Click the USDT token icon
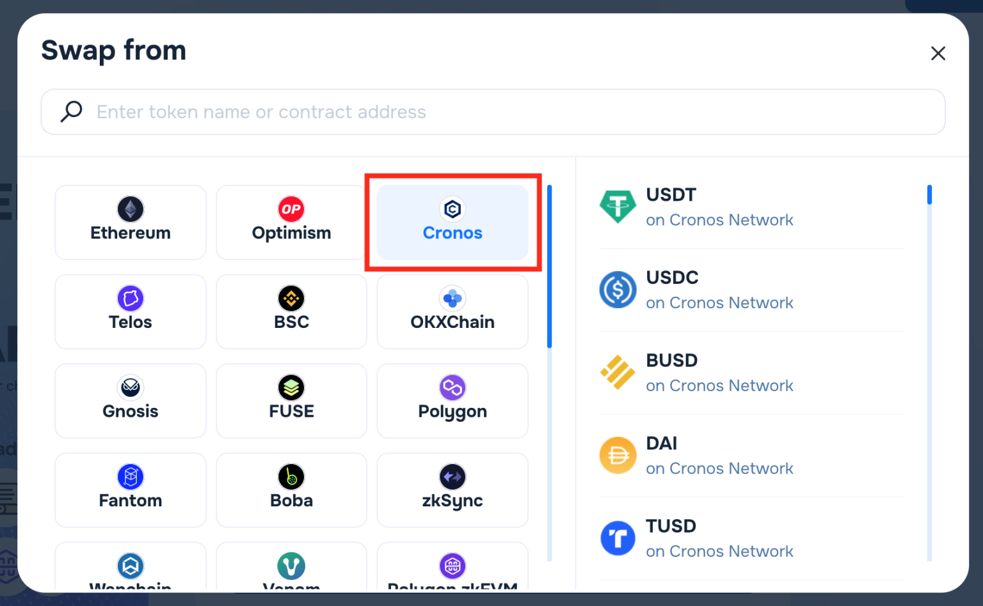 click(x=618, y=206)
